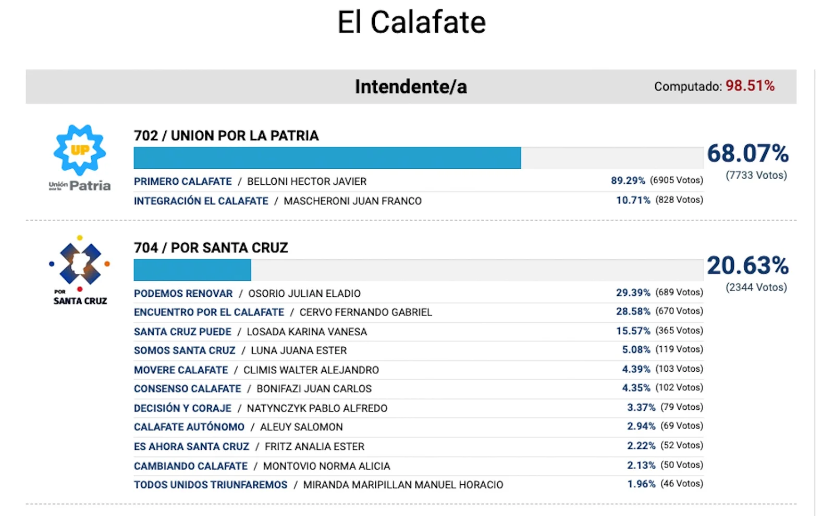Viewport: 834px width, 516px height.
Task: Select the PODEMOS RENOVAR sublema
Action: 183,293
